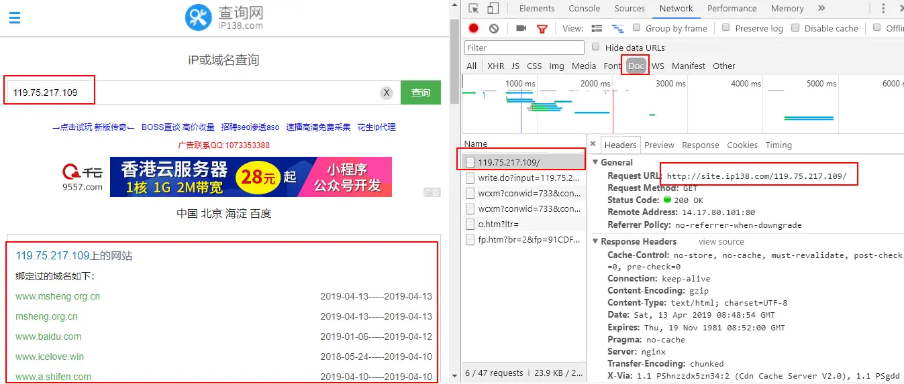
Task: Show All request types
Action: (472, 66)
